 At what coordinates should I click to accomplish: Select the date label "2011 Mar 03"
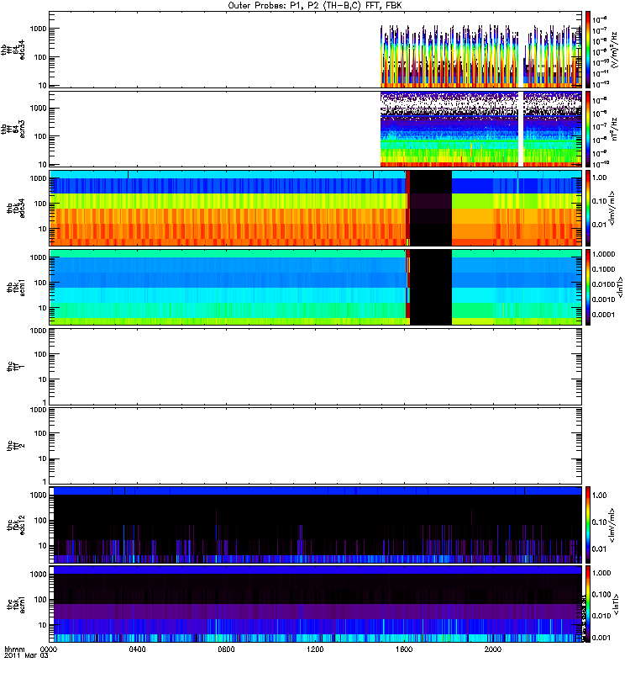[26, 655]
